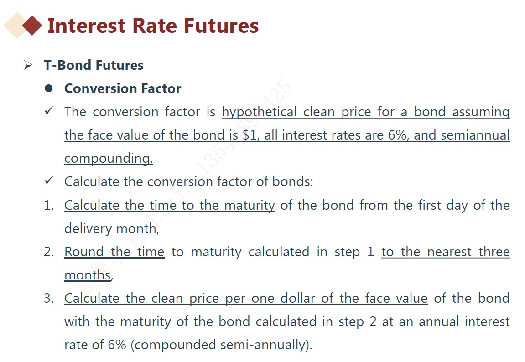Viewport: 525px width, 362px height.
Task: Click the underlined word 'compounding.'
Action: pos(109,158)
